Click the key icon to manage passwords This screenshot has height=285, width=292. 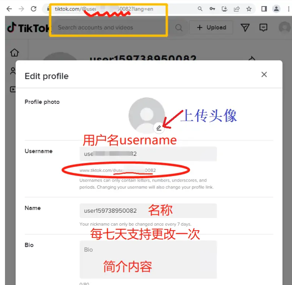212,9
